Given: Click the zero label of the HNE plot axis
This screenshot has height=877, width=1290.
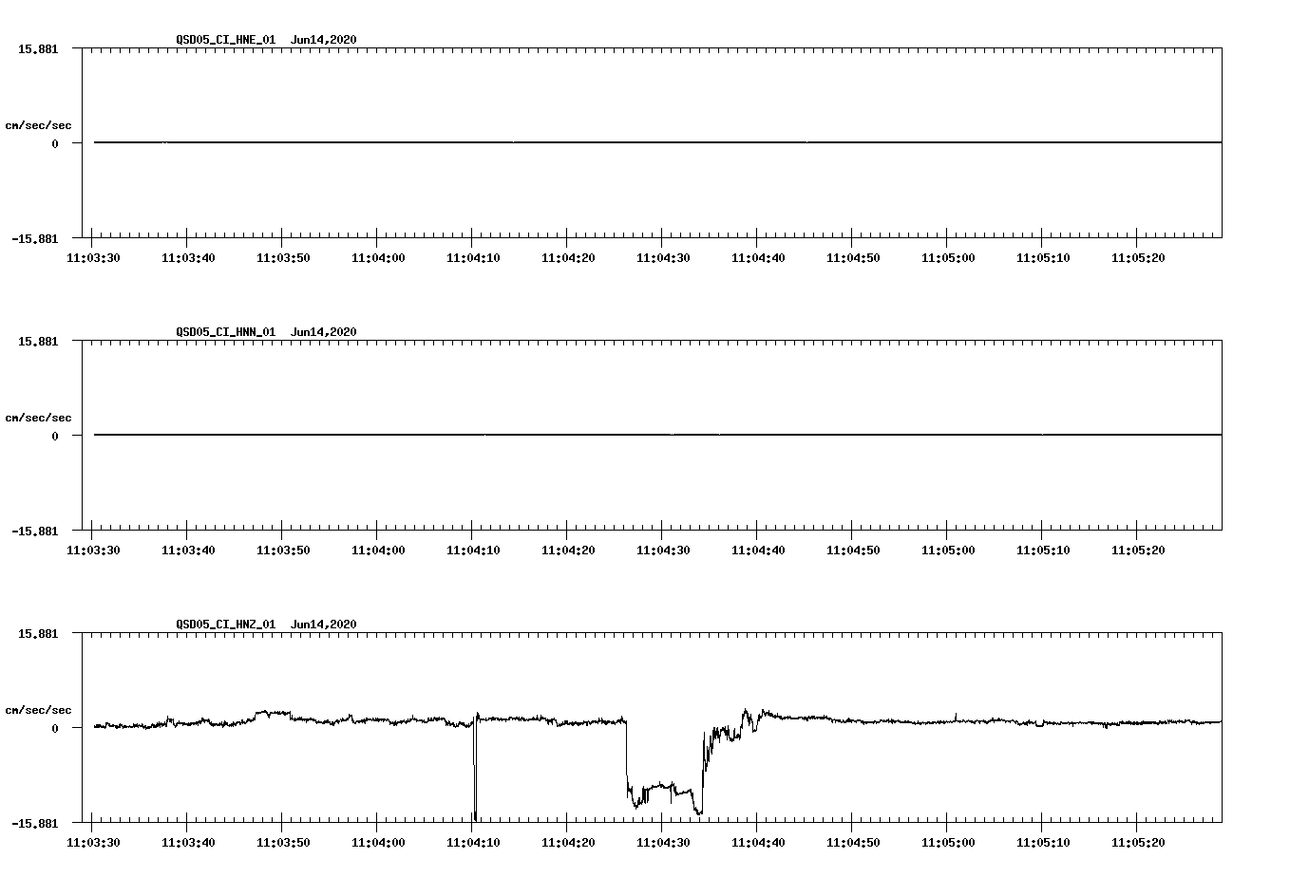Looking at the screenshot, I should point(55,143).
